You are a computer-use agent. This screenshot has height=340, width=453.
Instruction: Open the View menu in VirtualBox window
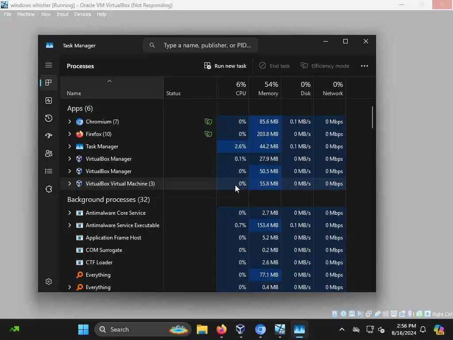(x=46, y=15)
